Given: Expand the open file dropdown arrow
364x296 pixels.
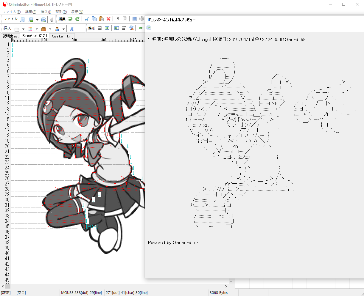Looking at the screenshot, I should (37, 20).
